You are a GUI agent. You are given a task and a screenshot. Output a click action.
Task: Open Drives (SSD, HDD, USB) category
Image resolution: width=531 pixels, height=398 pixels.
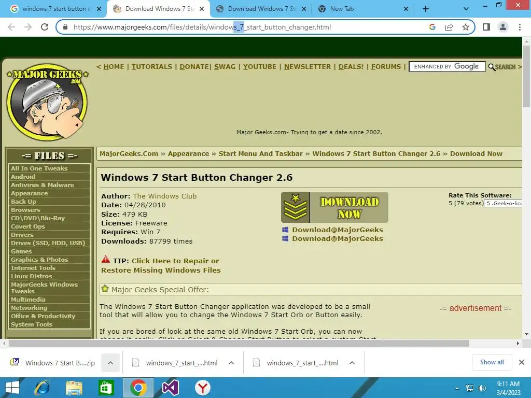point(49,243)
